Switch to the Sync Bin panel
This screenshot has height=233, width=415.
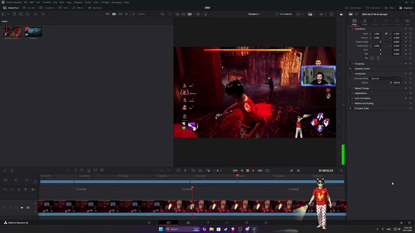[x=29, y=8]
